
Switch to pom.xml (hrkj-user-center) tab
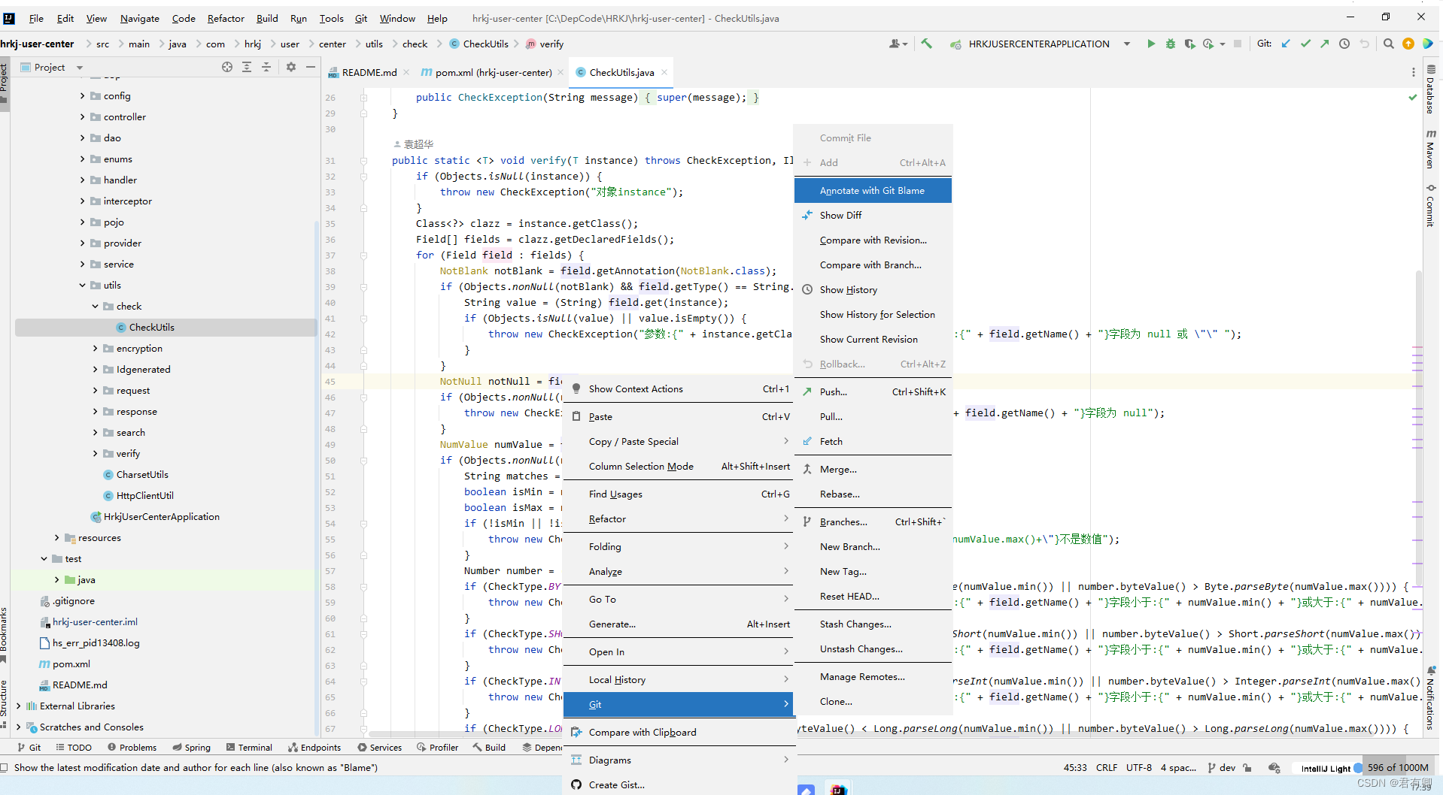[x=493, y=73]
